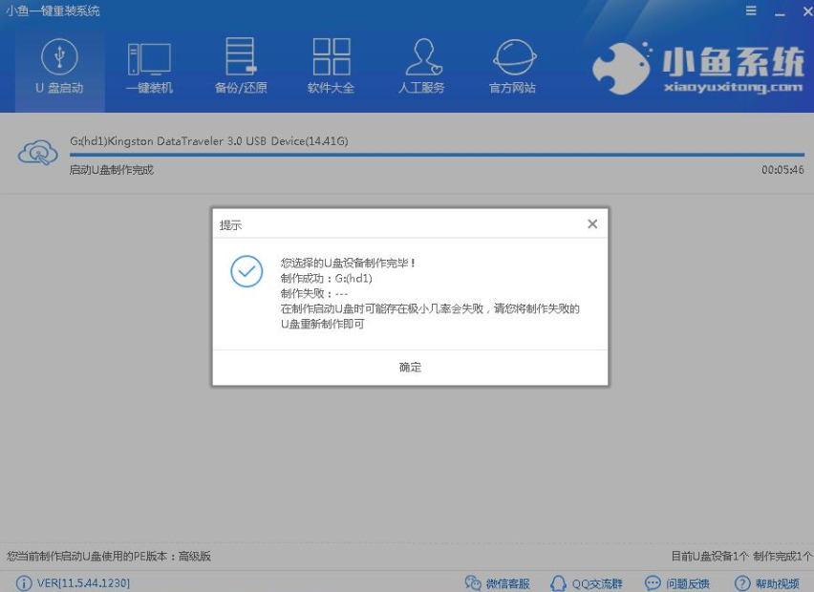This screenshot has width=814, height=592.
Task: Select the U盘启动 (USB boot) icon
Action: pos(59,64)
